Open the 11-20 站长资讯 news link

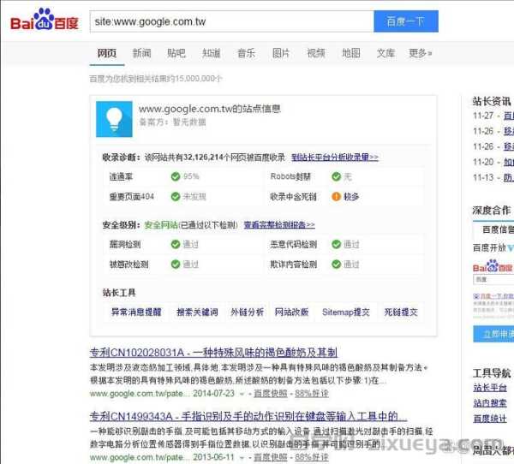point(509,162)
